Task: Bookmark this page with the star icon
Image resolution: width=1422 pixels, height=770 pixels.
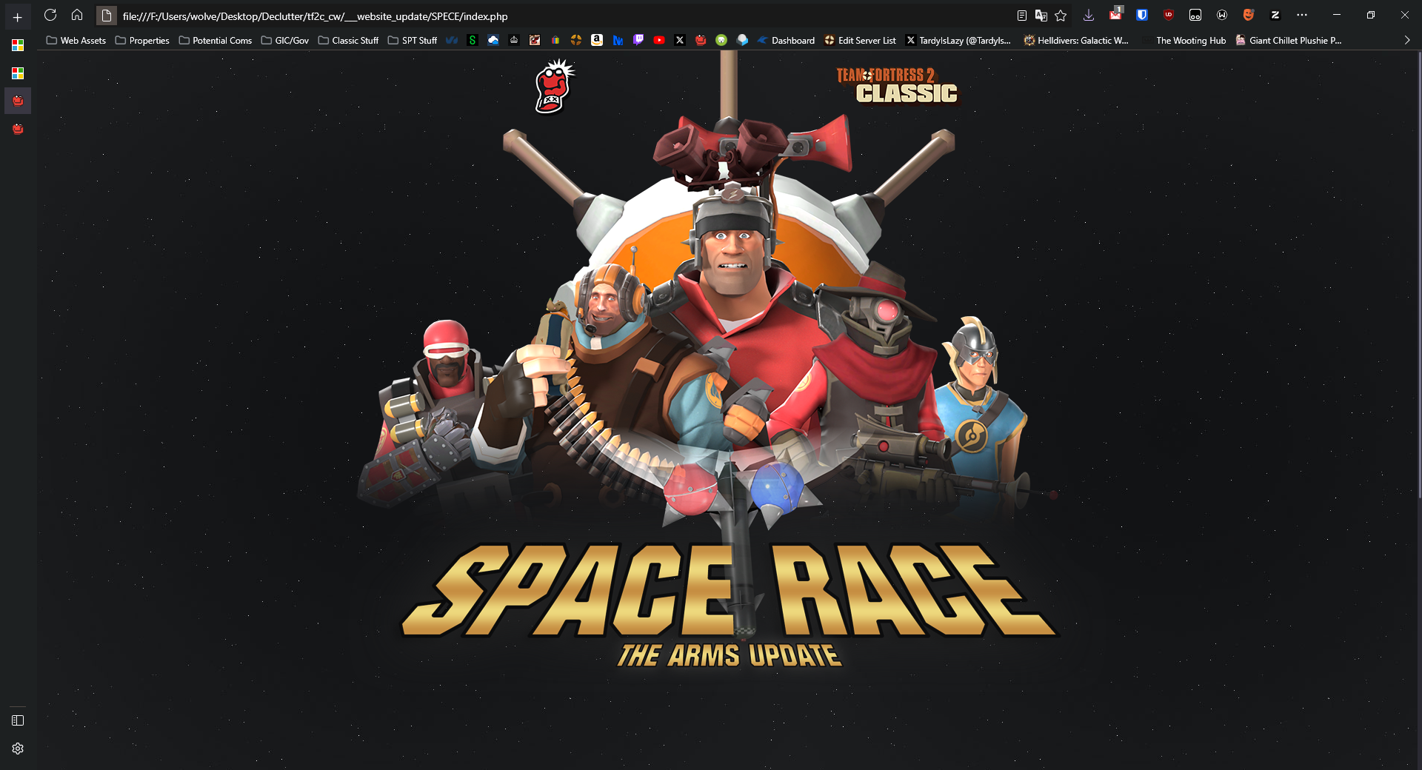Action: coord(1061,16)
